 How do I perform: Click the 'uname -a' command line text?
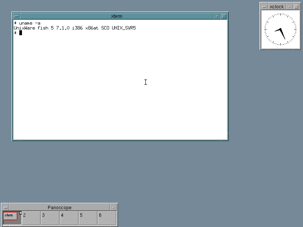[30, 23]
